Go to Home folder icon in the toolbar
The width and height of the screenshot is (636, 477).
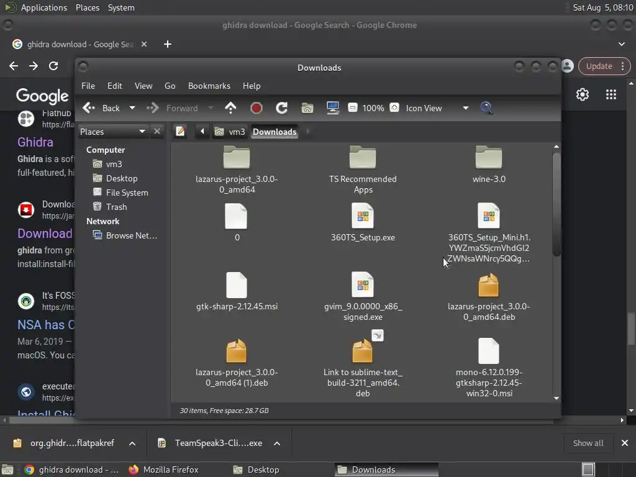click(307, 108)
